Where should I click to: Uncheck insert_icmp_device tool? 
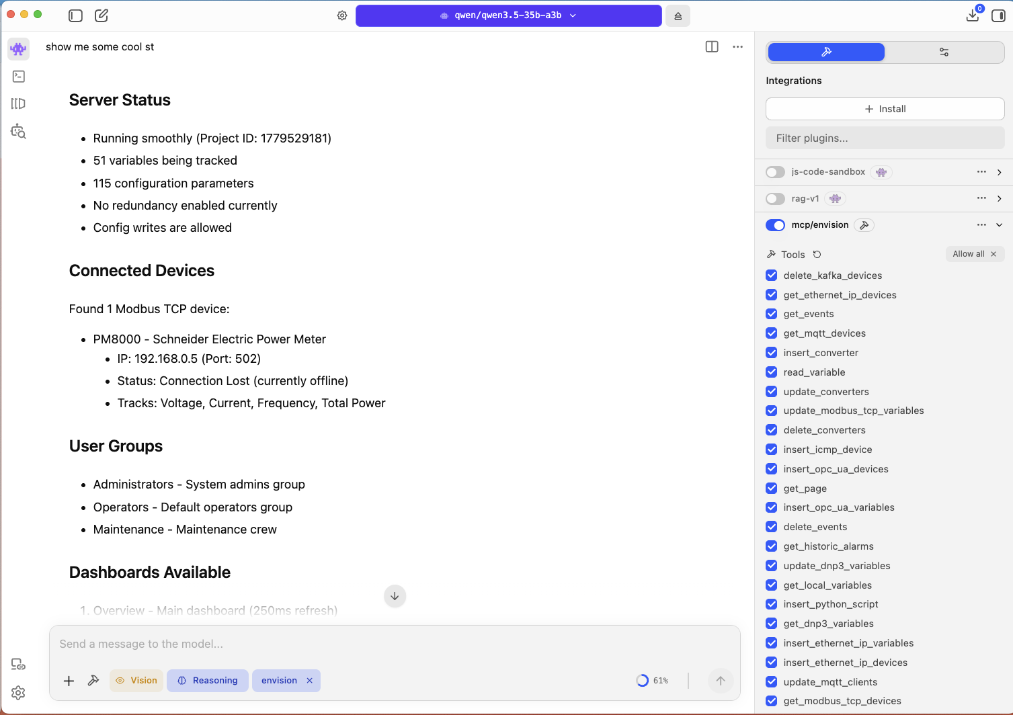[x=772, y=450]
